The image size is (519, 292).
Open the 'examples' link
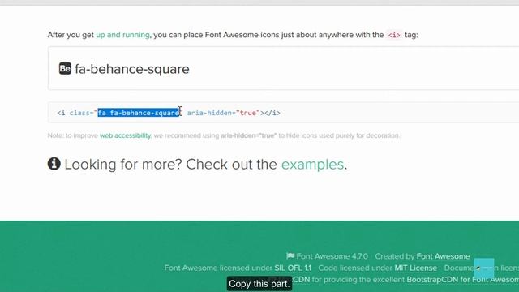(312, 165)
